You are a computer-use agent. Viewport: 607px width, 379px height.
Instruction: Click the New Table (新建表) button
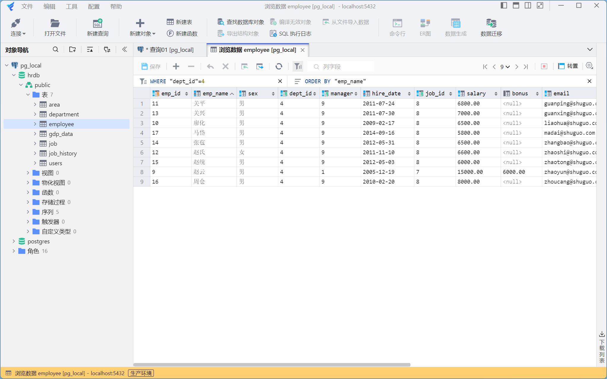(179, 22)
